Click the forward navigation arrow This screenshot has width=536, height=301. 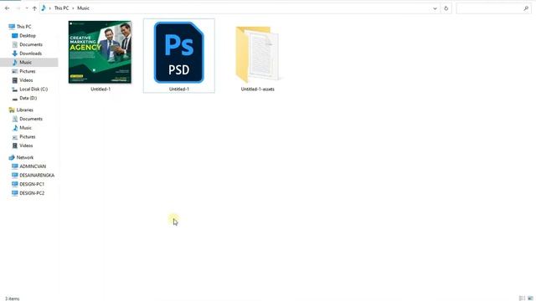pos(18,8)
